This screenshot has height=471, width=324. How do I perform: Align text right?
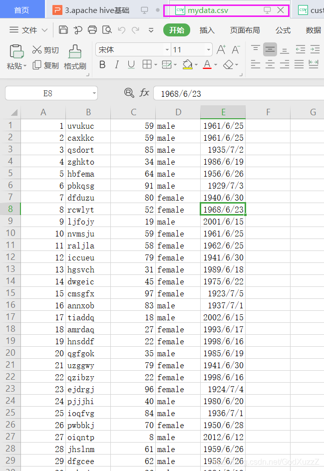285,64
